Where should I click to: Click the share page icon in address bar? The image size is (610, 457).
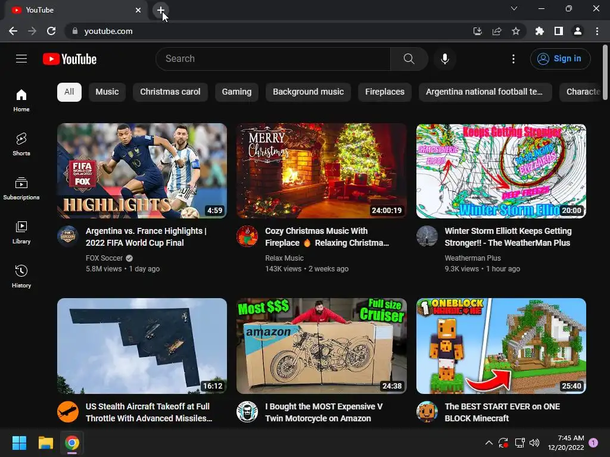497,31
